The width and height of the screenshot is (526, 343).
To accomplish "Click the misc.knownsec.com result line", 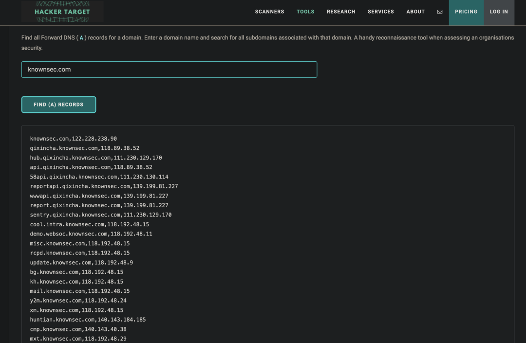I will click(80, 244).
